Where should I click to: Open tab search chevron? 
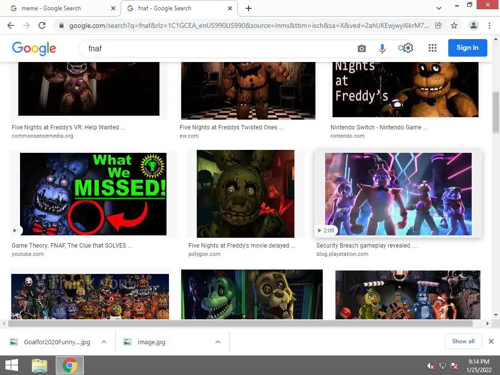click(x=439, y=8)
